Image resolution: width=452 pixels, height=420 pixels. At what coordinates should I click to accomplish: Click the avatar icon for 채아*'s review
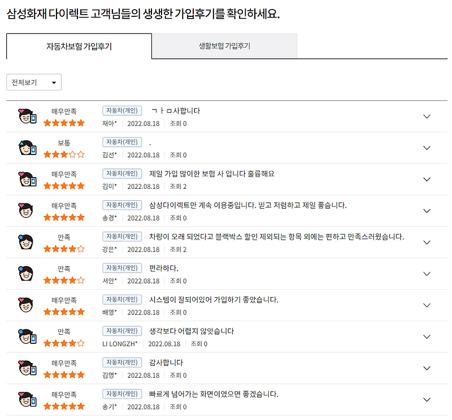27,116
